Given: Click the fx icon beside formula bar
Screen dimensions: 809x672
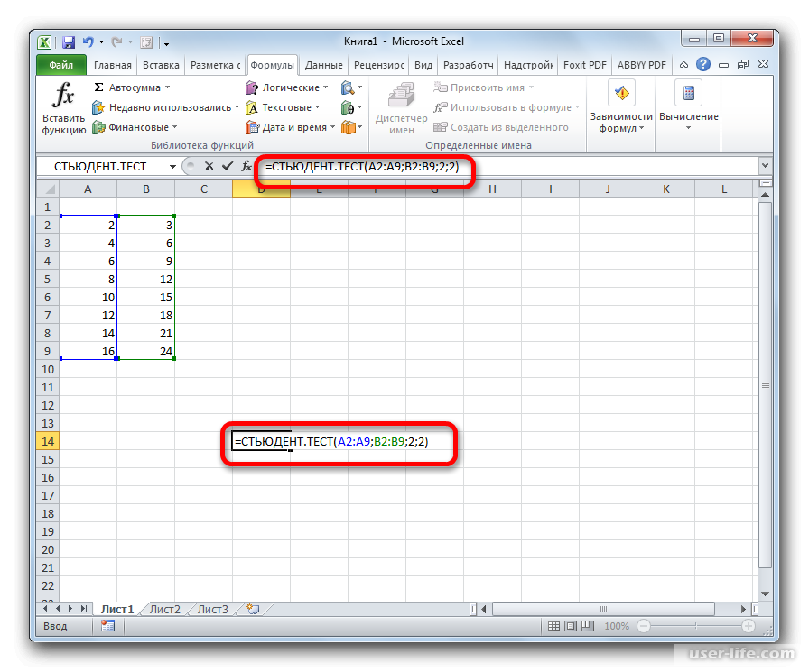Looking at the screenshot, I should point(246,166).
